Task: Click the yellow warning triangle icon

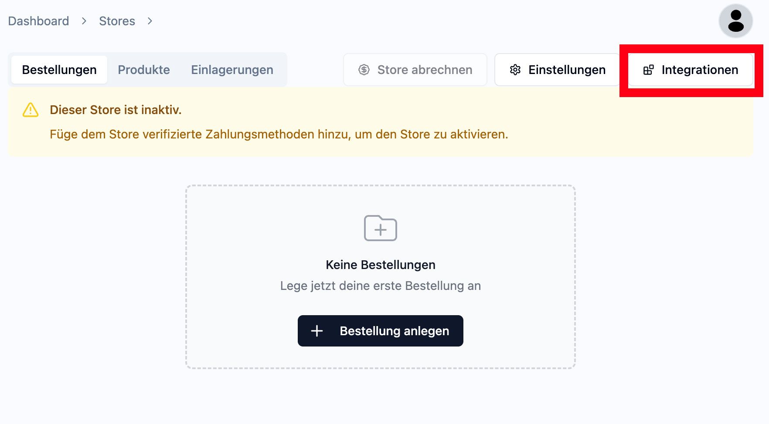Action: [31, 110]
